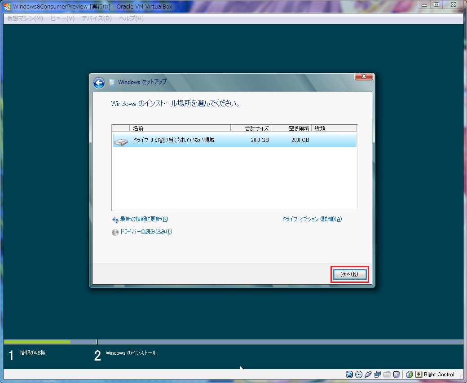Click the Windows のインストール step label
Viewport: 467px width, 383px height.
click(131, 353)
